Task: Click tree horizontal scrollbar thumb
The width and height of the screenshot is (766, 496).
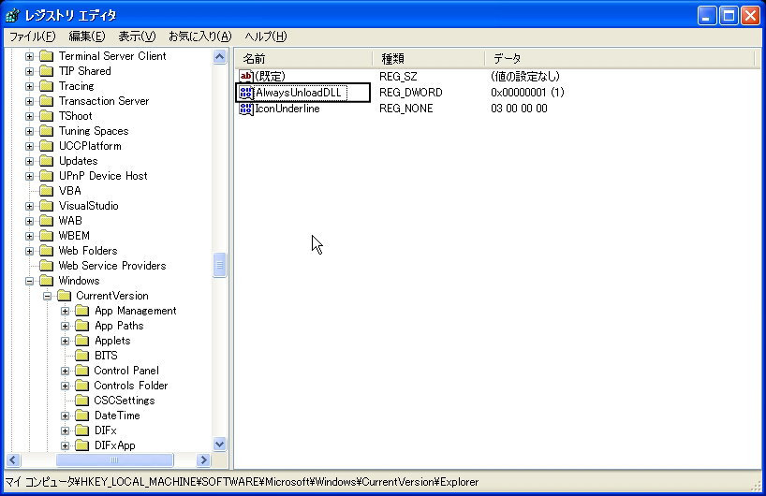Action: (115, 460)
